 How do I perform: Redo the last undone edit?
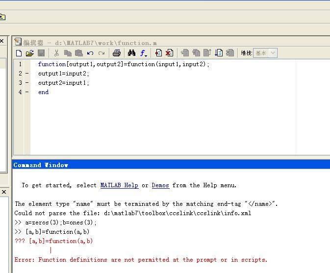point(102,53)
